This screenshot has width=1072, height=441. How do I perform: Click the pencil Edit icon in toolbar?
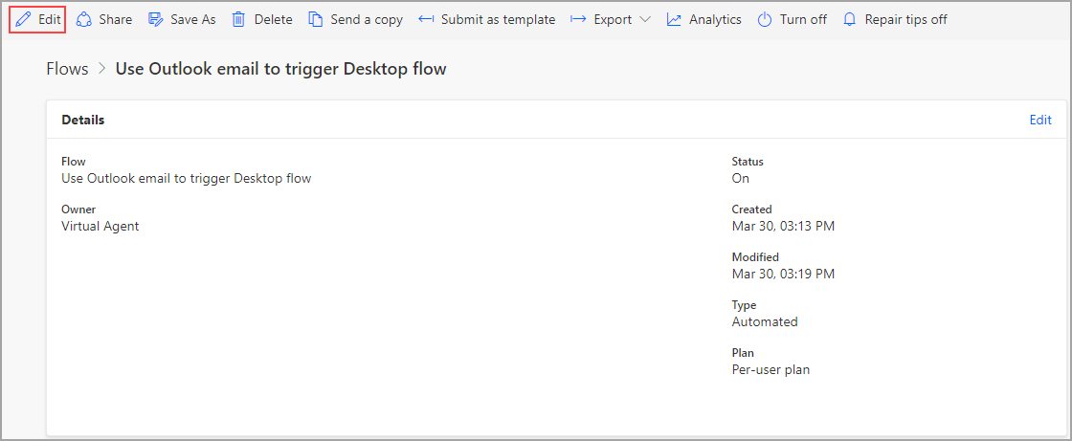pyautogui.click(x=23, y=19)
